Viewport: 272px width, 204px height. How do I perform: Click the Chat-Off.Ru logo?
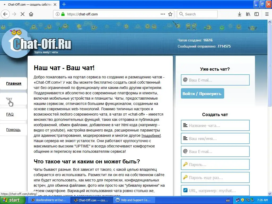[x=37, y=43]
